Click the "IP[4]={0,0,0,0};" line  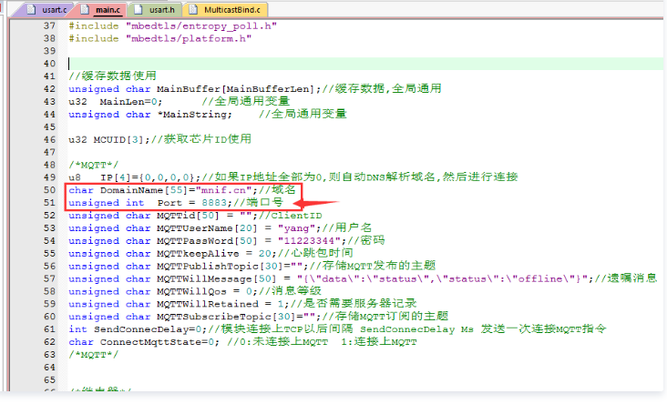(x=293, y=177)
